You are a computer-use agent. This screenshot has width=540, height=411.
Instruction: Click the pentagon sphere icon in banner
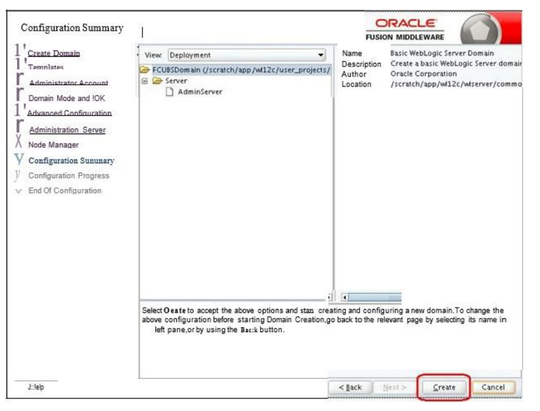click(479, 30)
